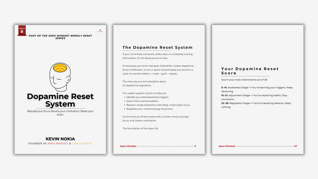Click the 'Regulate your mental energy long-term.' bullet
The height and width of the screenshot is (179, 318).
150,109
